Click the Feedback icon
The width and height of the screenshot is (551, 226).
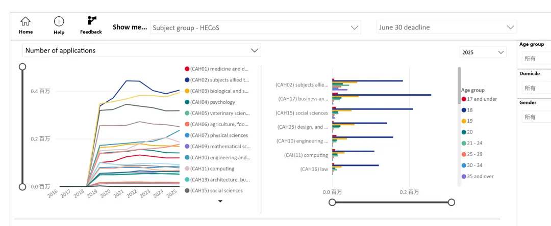92,21
